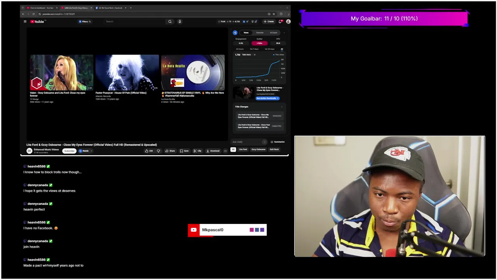The image size is (497, 280).
Task: Open the tab search dropdown in browser
Action: click(x=23, y=8)
